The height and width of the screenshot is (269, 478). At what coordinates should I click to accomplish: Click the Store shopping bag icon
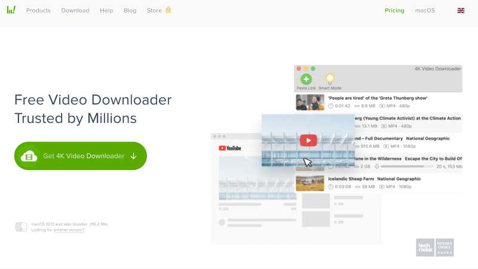(168, 10)
